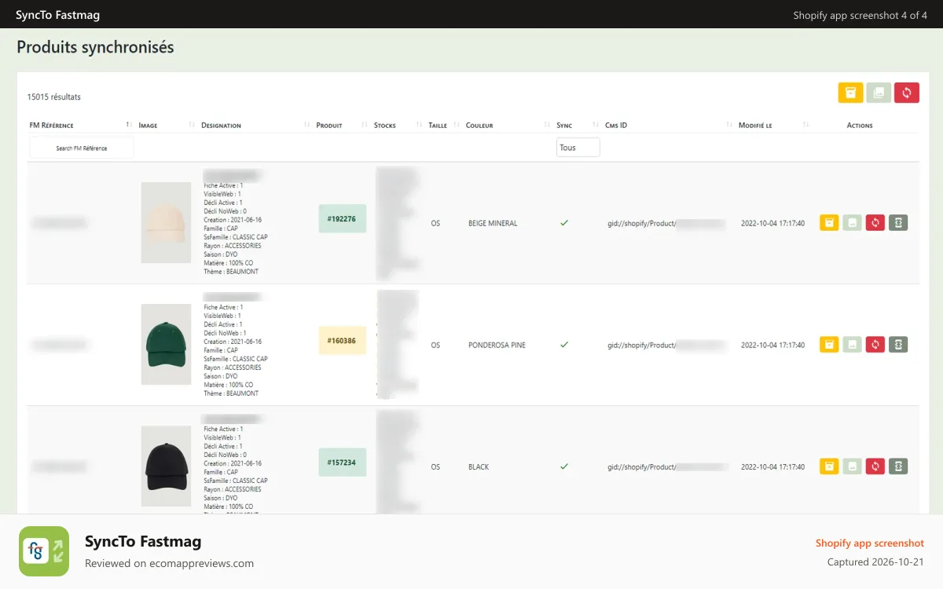Open the Sync filter dropdown showing Tous
Viewport: 943px width, 589px height.
point(578,148)
